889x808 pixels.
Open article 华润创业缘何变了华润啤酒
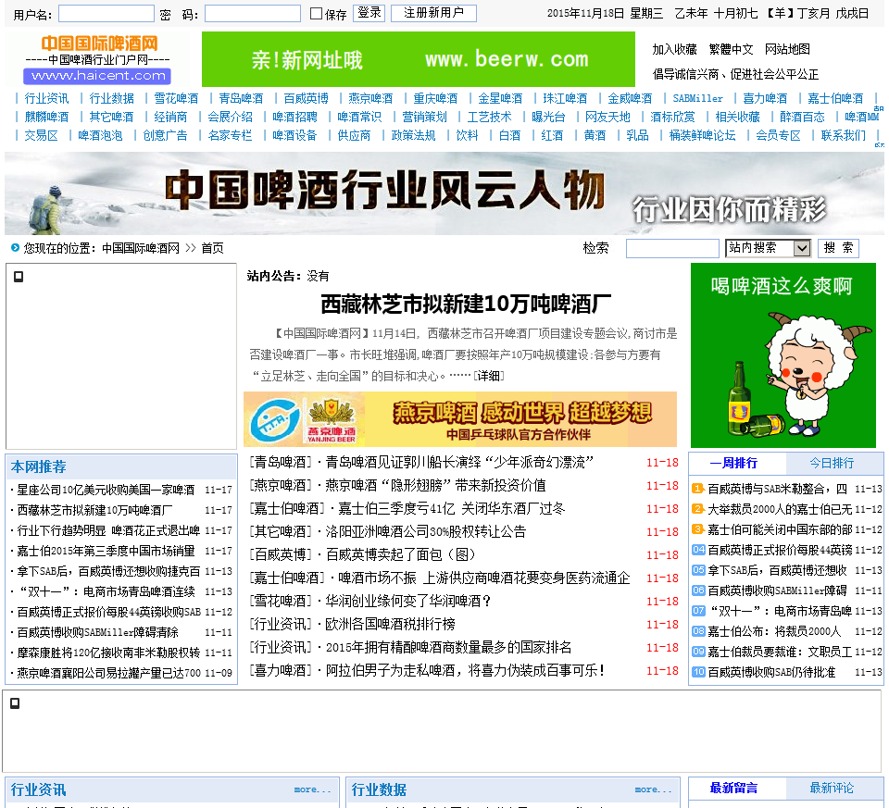407,602
